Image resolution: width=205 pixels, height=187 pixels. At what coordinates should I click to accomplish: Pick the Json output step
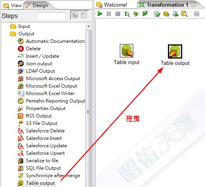pyautogui.click(x=35, y=64)
